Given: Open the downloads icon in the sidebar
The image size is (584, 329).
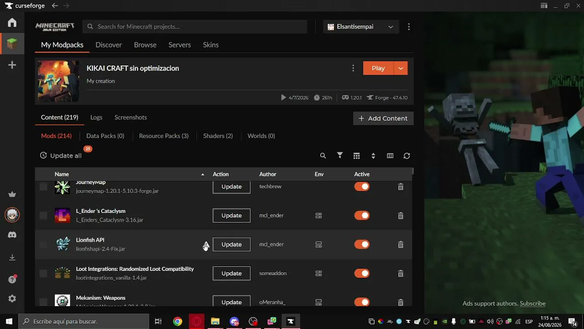Looking at the screenshot, I should coord(12,258).
